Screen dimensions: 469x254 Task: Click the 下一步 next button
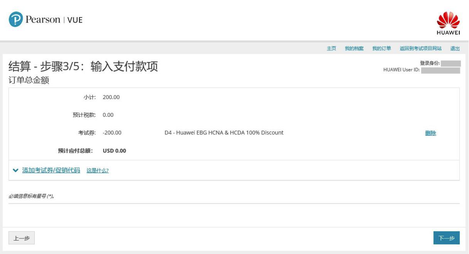tap(446, 238)
